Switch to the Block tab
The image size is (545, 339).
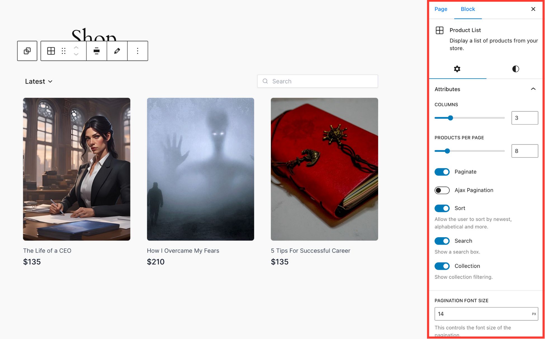coord(468,9)
